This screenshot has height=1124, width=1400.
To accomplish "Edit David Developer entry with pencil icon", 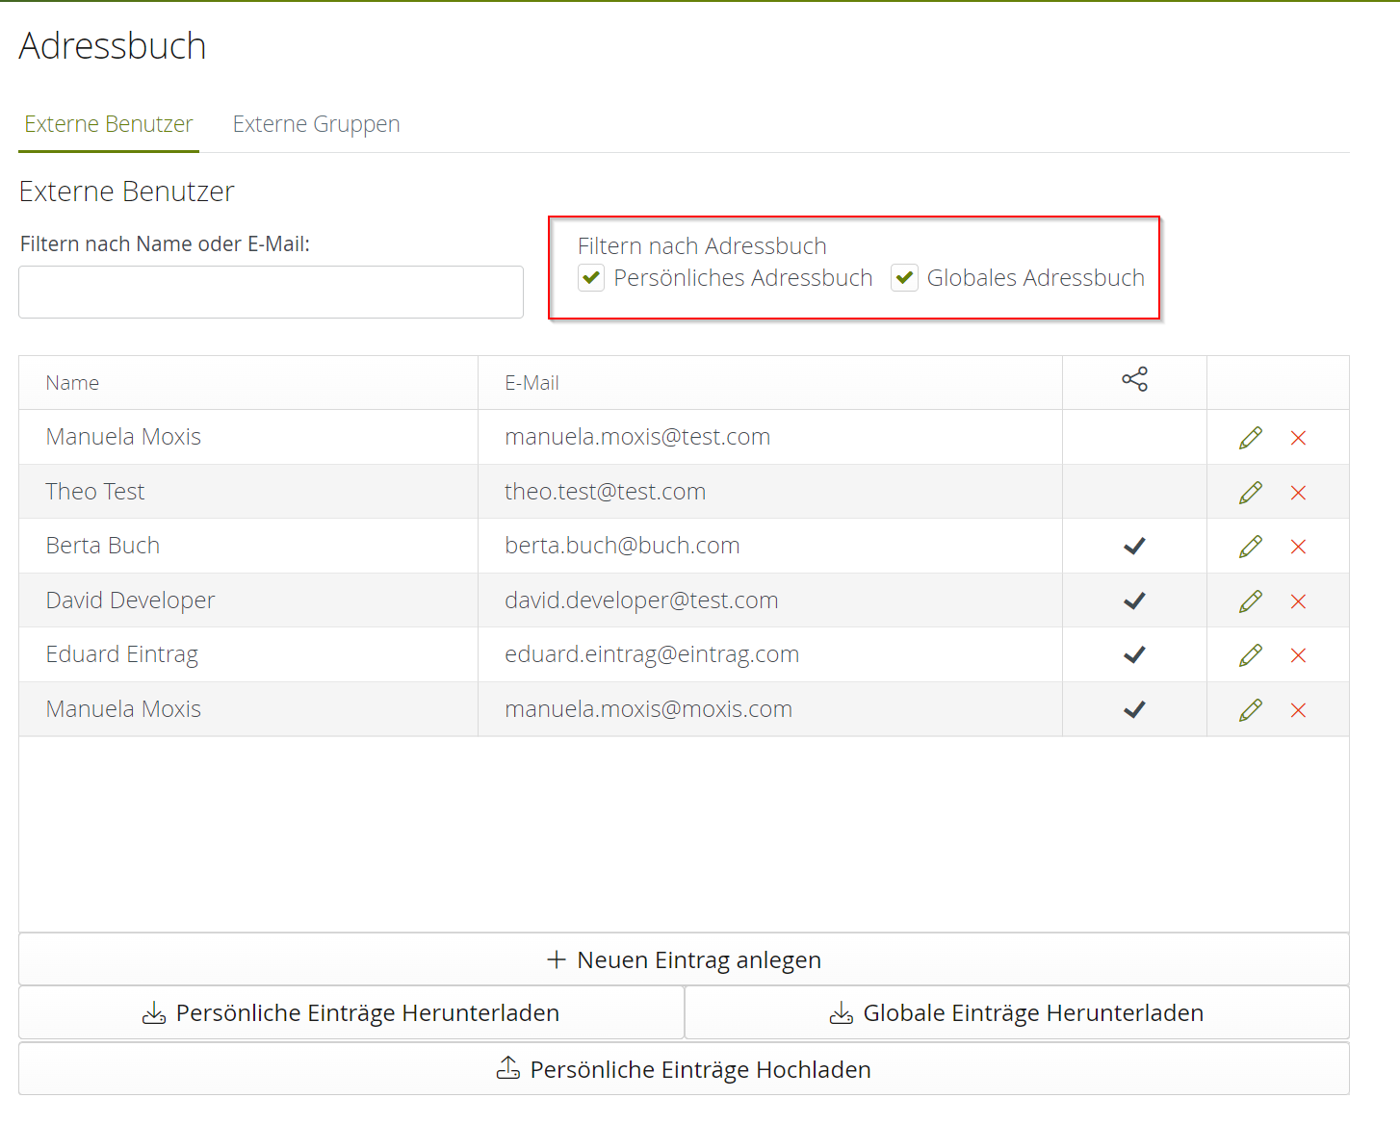I will [x=1250, y=601].
